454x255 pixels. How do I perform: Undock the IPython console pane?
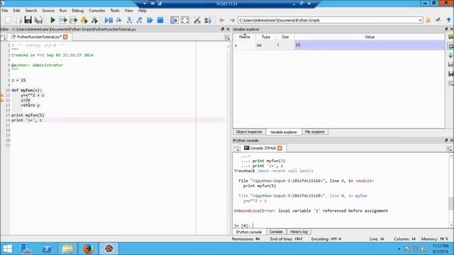click(x=446, y=140)
